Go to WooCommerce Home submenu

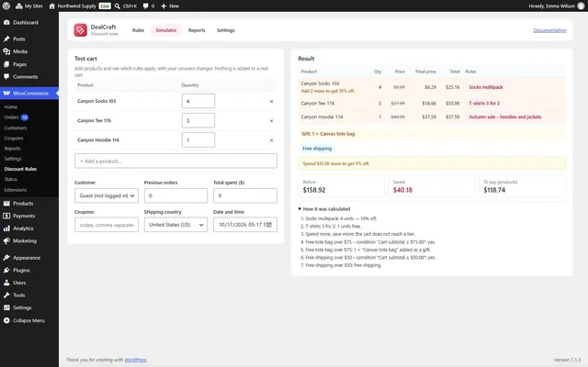(11, 107)
